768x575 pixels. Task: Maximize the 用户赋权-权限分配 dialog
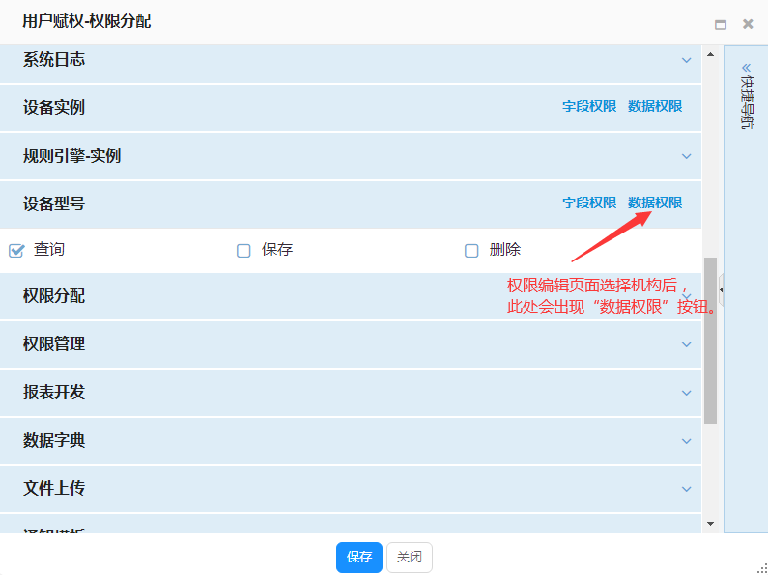point(721,24)
